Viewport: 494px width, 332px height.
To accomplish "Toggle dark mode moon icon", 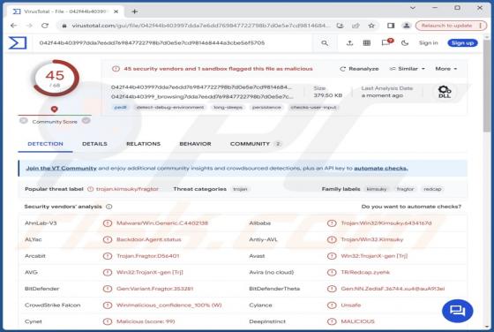I will pyautogui.click(x=405, y=43).
